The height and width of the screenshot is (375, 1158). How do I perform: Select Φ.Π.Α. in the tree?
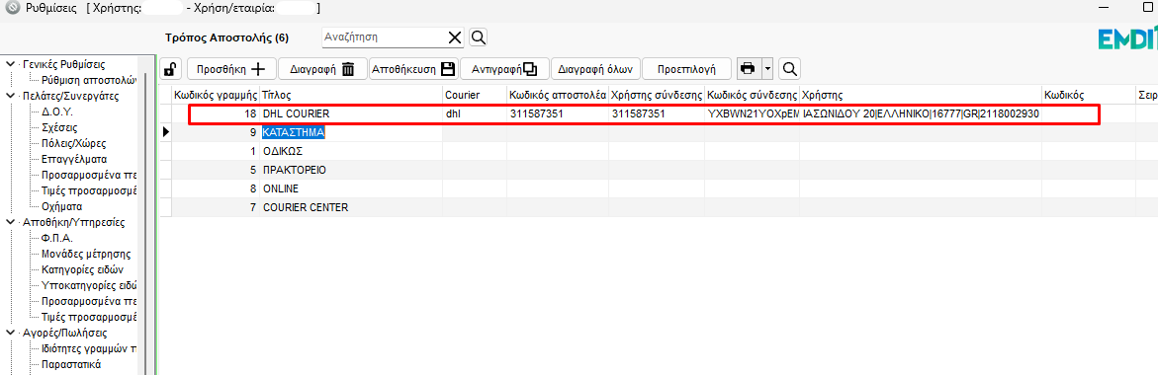[x=57, y=238]
